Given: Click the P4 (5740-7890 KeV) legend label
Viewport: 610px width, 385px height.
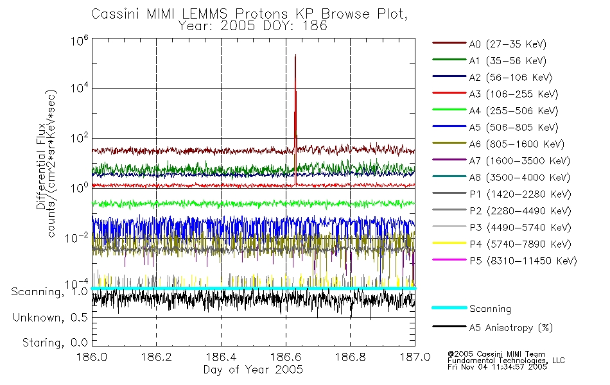Looking at the screenshot, I should coord(520,244).
